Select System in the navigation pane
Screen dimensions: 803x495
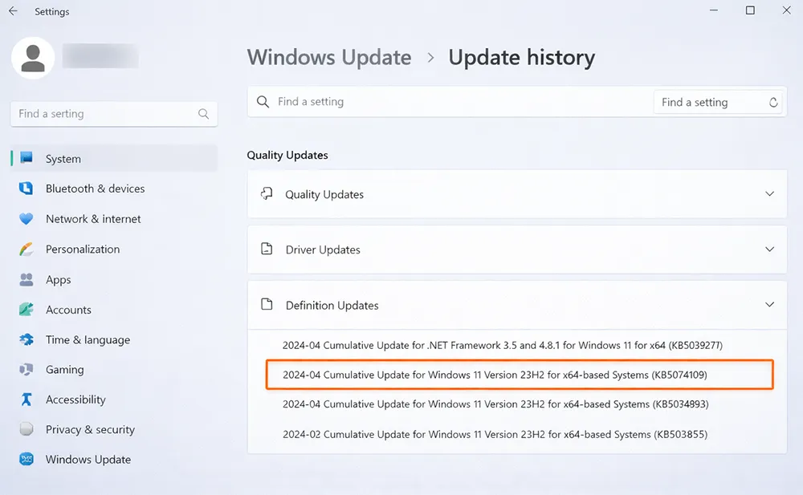click(63, 158)
